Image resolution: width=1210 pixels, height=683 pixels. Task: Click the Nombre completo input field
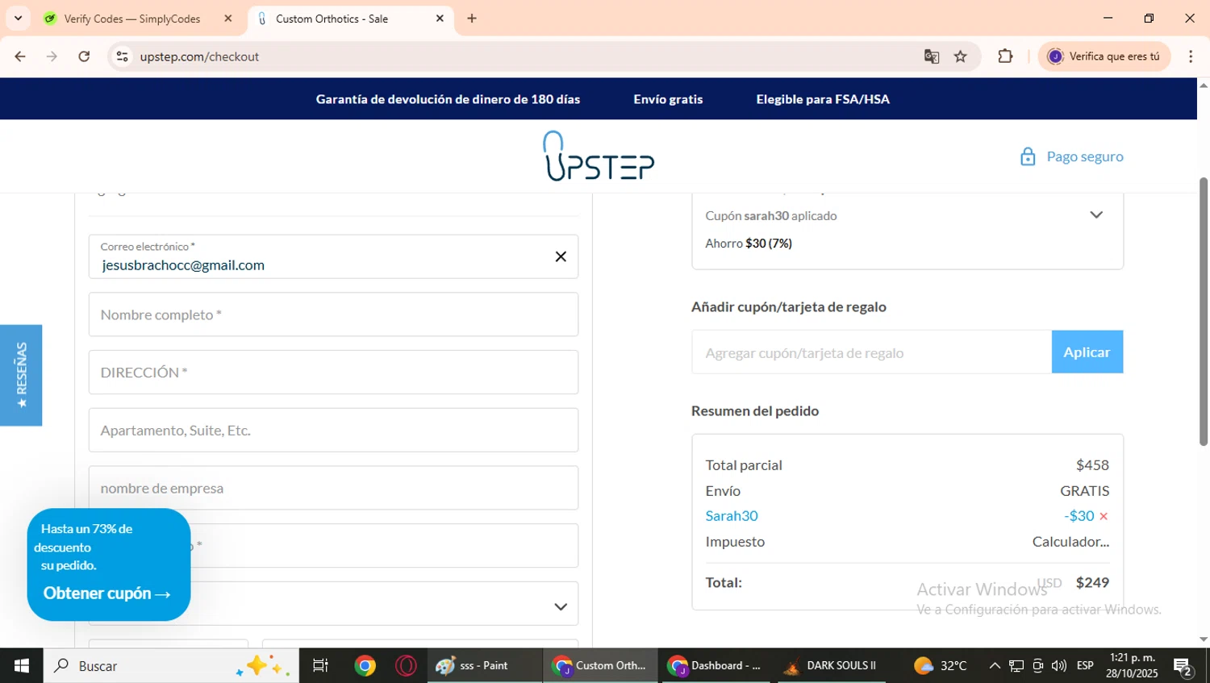(x=333, y=314)
